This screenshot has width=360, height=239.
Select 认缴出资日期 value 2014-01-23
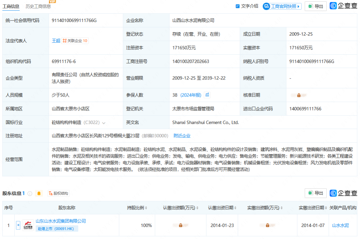(x=222, y=225)
